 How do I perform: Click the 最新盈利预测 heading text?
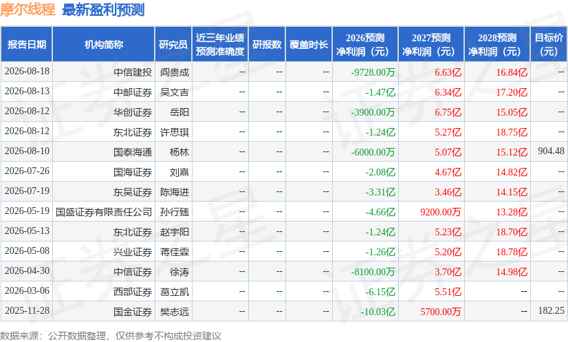point(103,10)
